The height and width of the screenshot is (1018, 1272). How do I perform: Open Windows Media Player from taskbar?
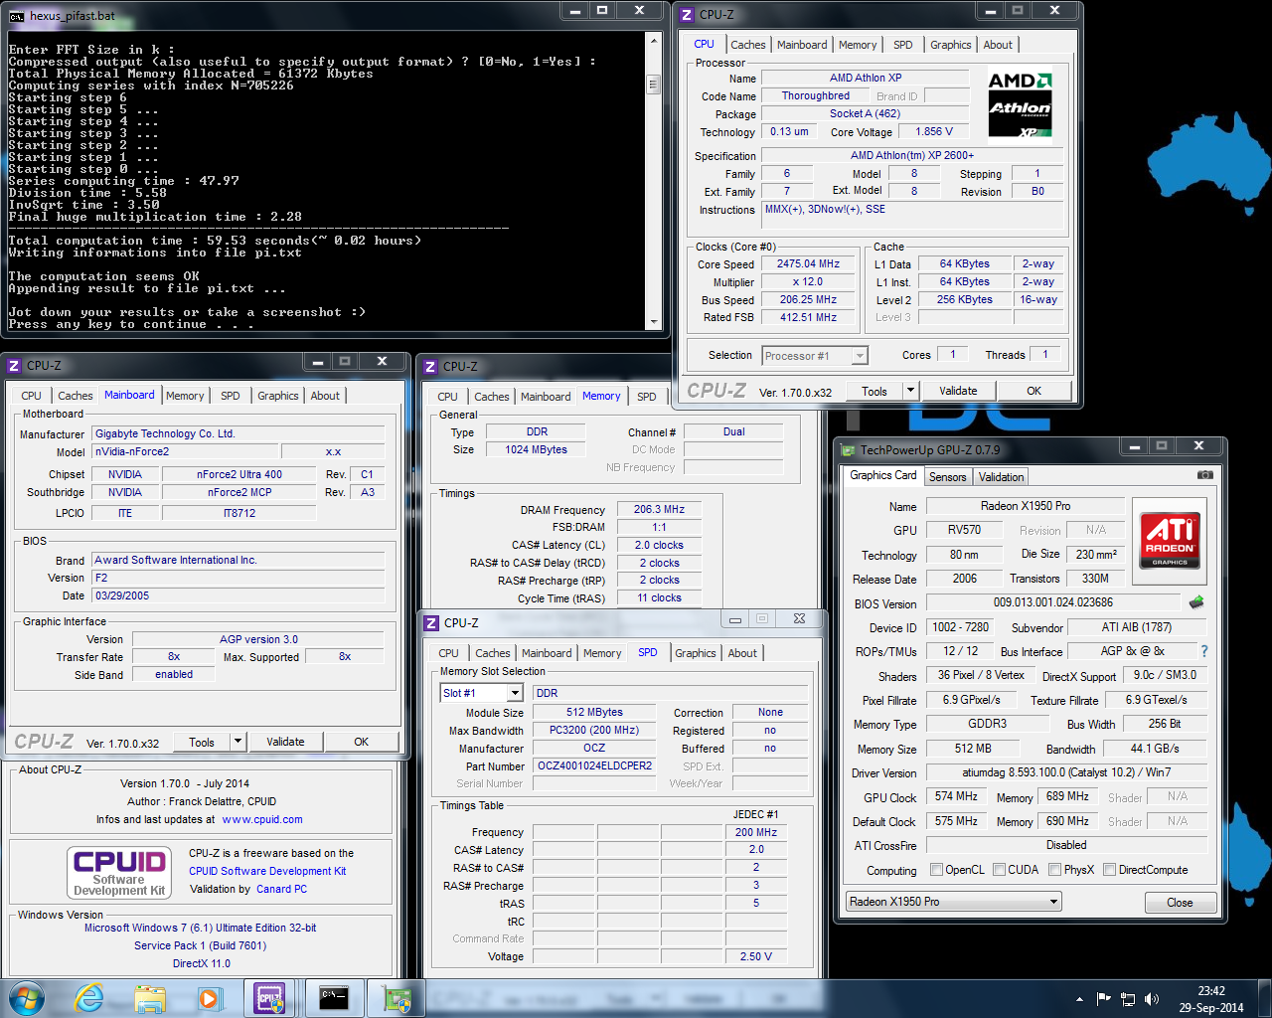210,998
